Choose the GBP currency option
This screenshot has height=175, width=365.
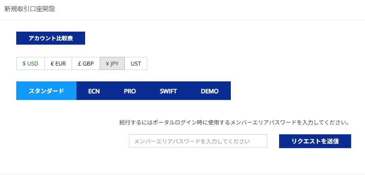click(x=86, y=64)
